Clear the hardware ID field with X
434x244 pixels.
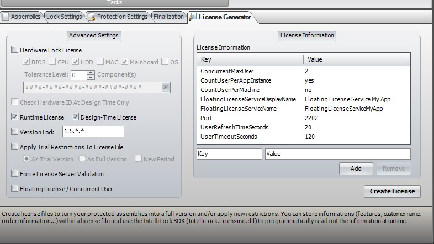click(x=166, y=87)
